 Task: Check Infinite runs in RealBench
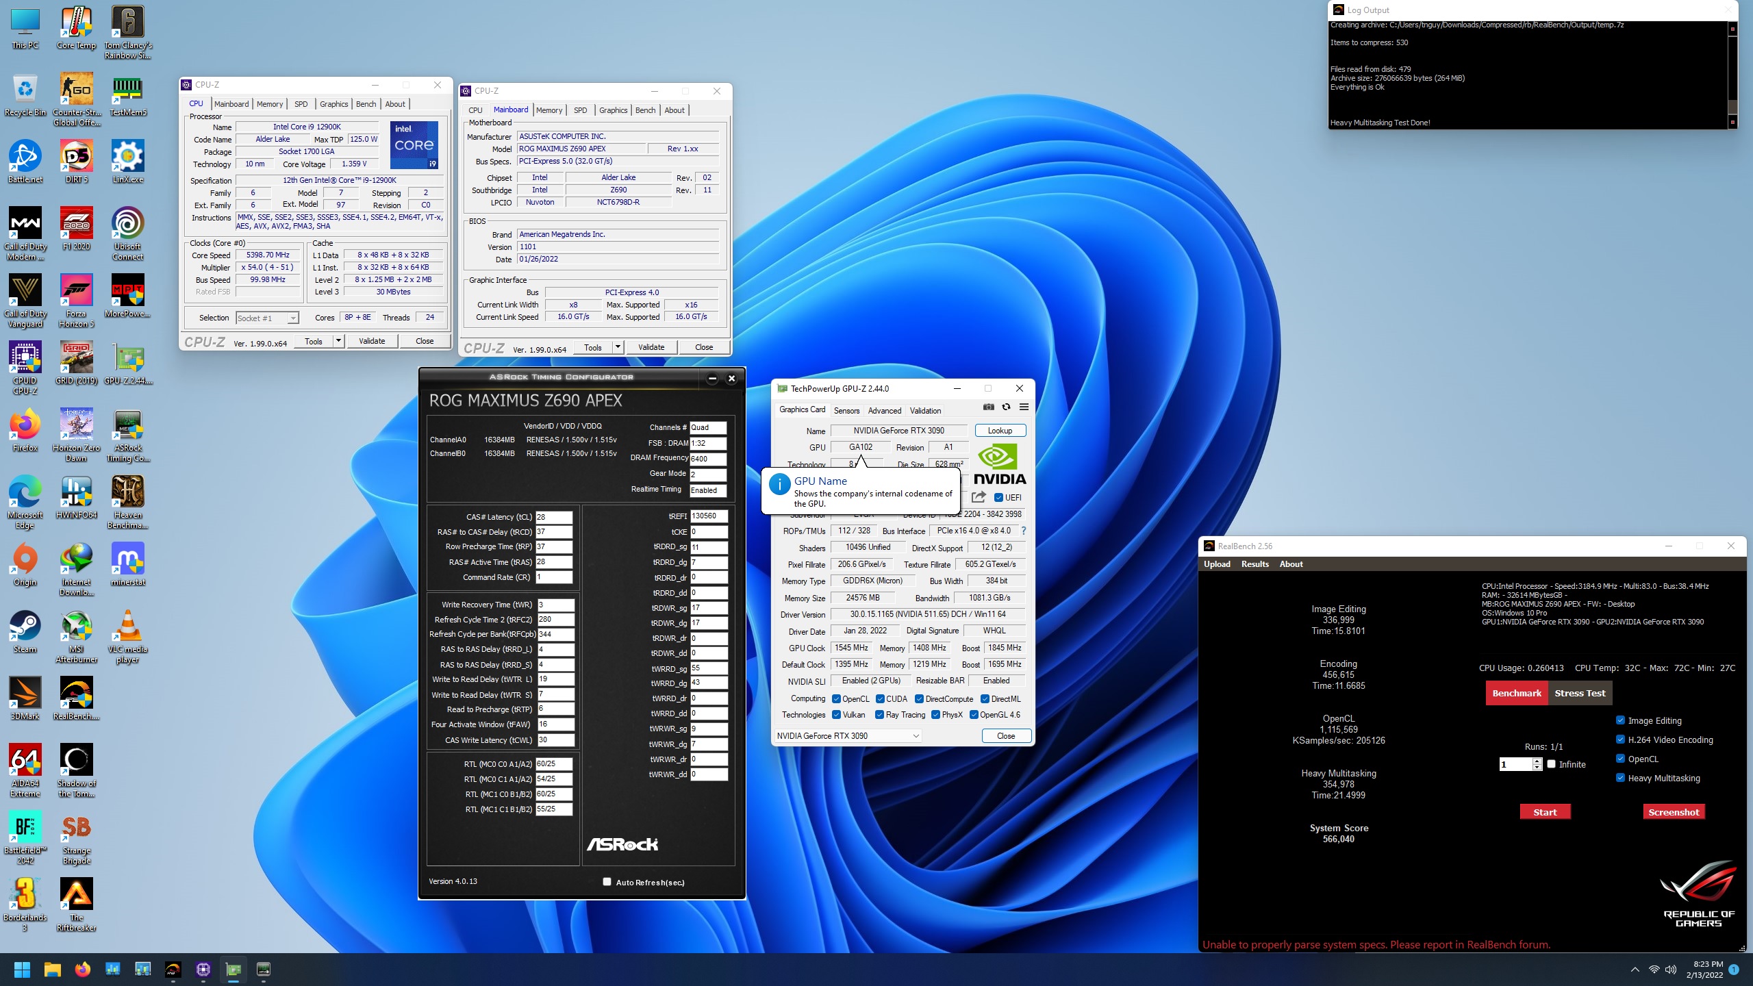click(1552, 764)
